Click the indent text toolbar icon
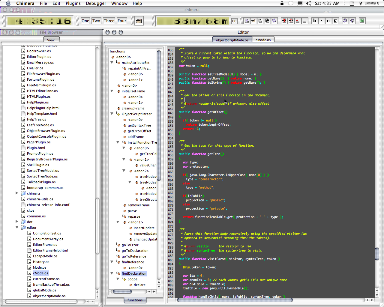The width and height of the screenshot is (384, 307). [x=284, y=21]
